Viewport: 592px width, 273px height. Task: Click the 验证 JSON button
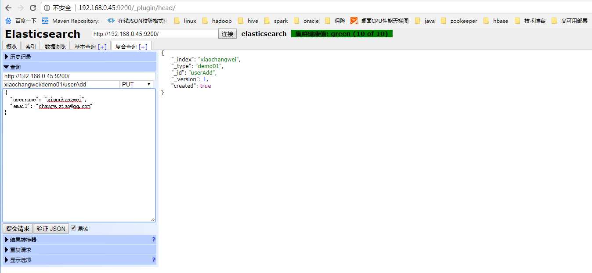(x=51, y=229)
